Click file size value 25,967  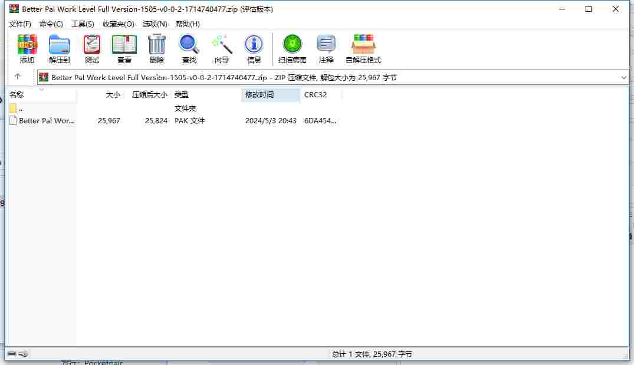pyautogui.click(x=109, y=120)
